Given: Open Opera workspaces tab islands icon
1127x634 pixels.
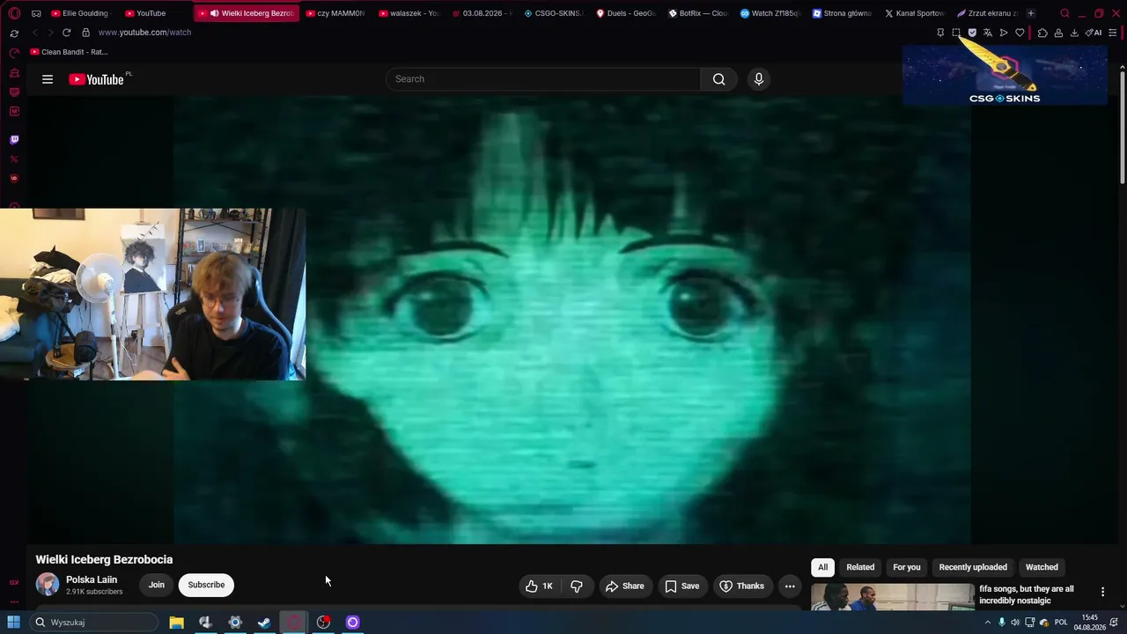Looking at the screenshot, I should (36, 13).
